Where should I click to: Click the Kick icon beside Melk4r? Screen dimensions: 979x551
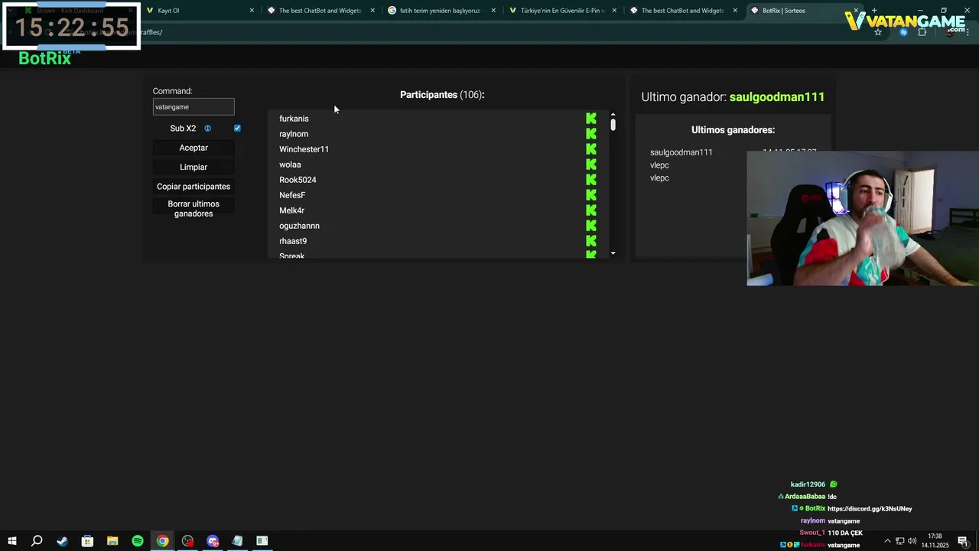pyautogui.click(x=591, y=210)
